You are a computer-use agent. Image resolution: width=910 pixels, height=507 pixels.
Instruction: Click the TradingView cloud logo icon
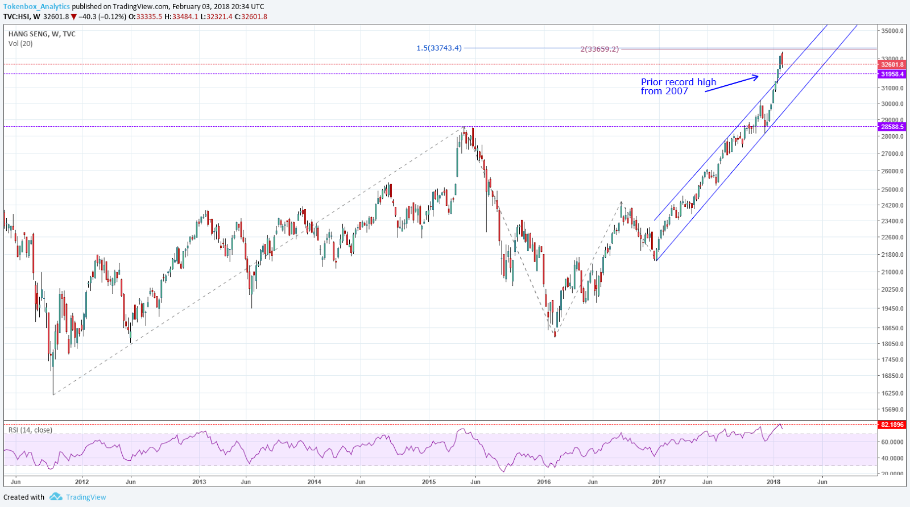click(x=55, y=497)
